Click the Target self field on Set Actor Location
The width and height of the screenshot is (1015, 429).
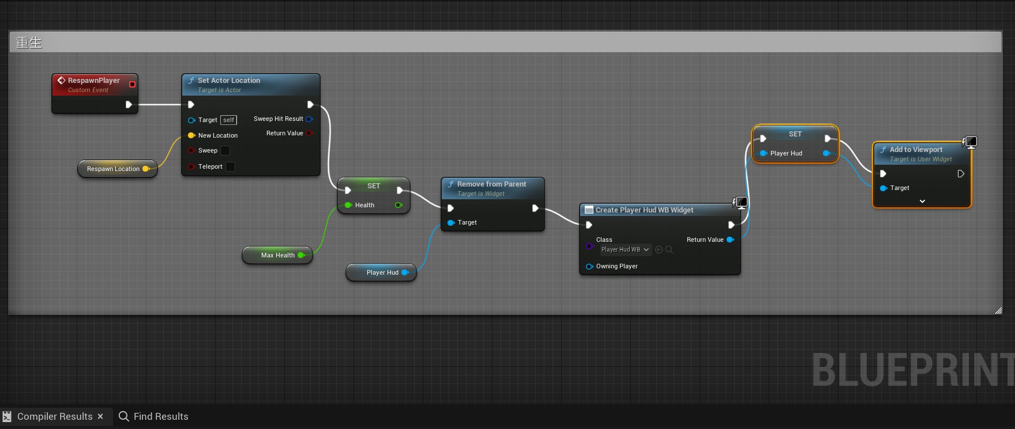click(x=228, y=120)
